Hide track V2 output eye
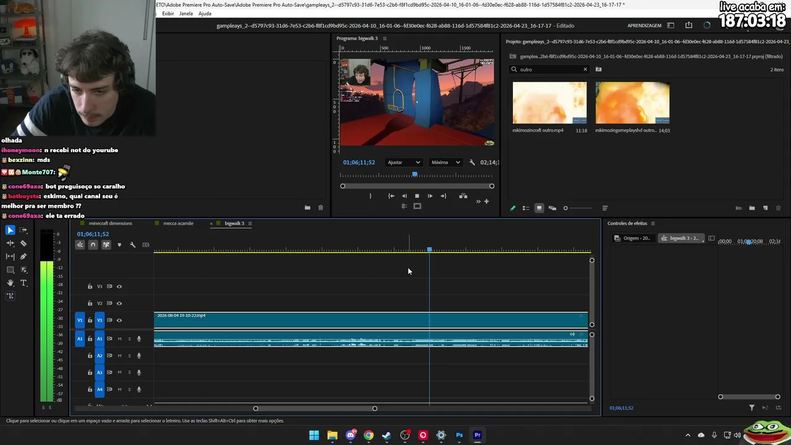Screen dimensions: 791x445 pyautogui.click(x=119, y=303)
